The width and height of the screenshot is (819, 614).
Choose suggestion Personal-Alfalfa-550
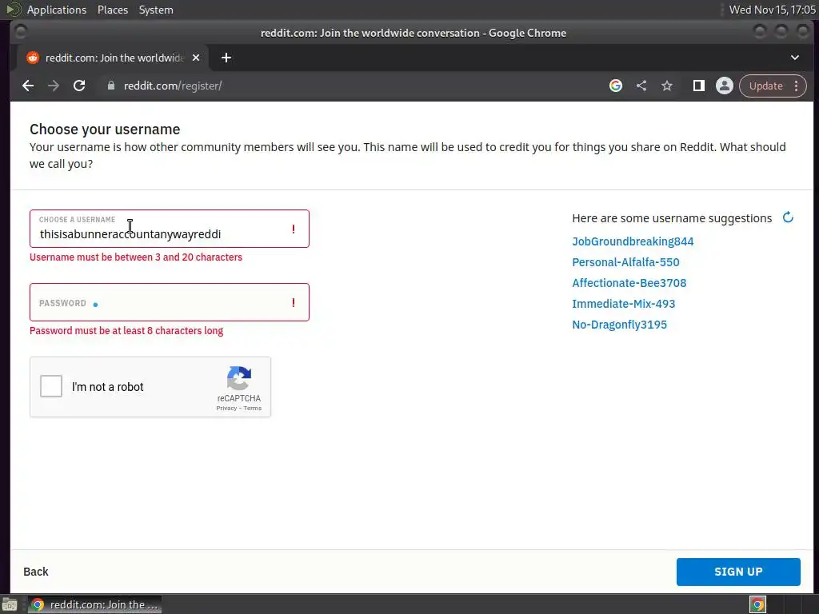625,262
